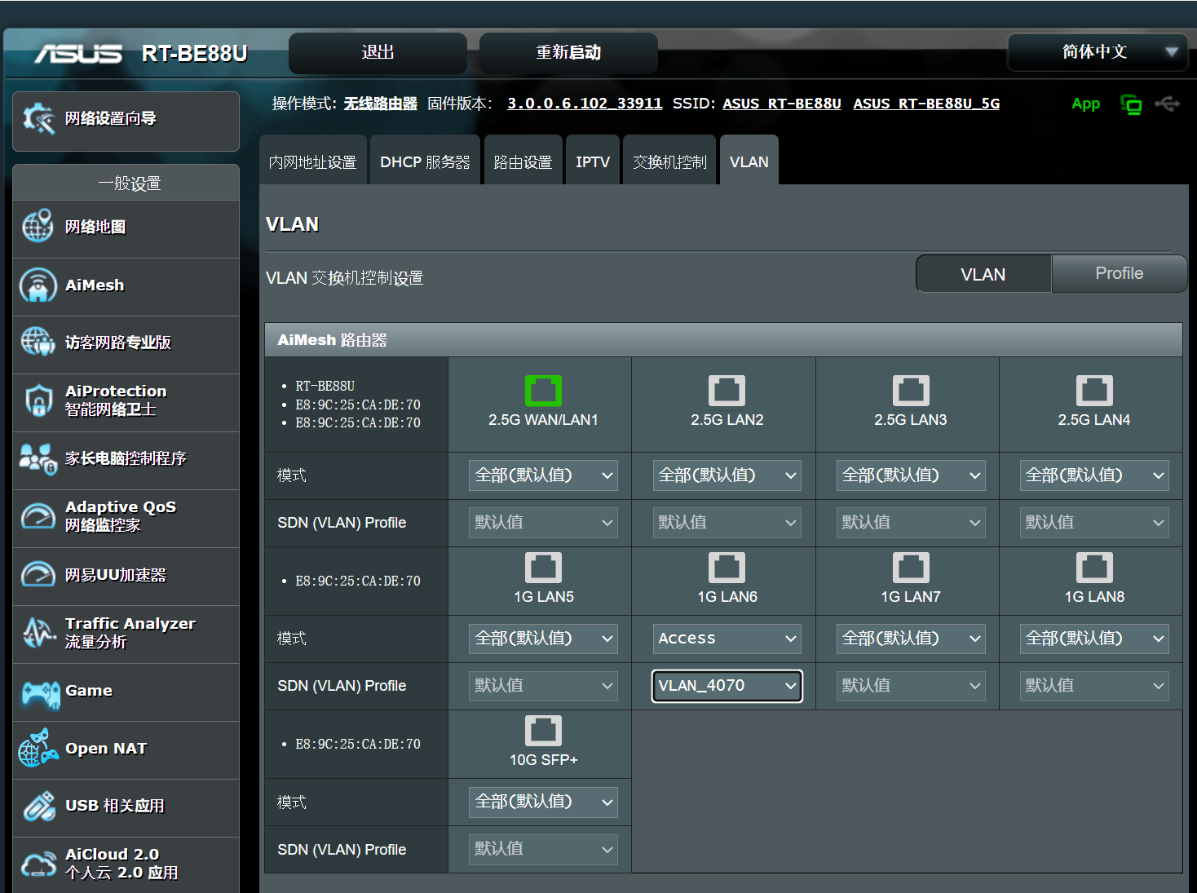Click the network status icon in header
This screenshot has width=1197, height=893.
[1131, 104]
